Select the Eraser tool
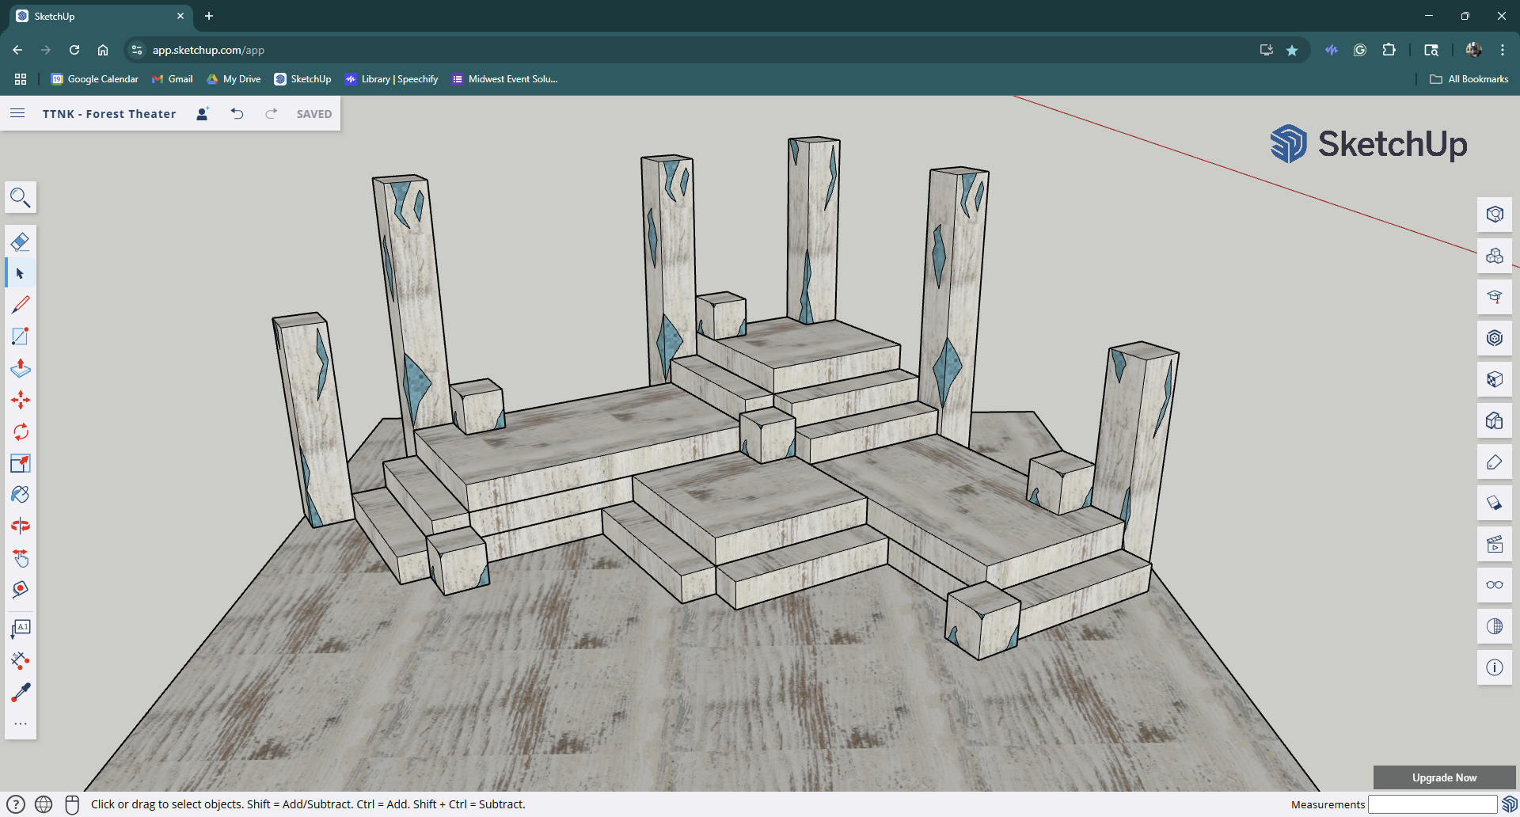Screen dimensions: 1520x817 21,241
